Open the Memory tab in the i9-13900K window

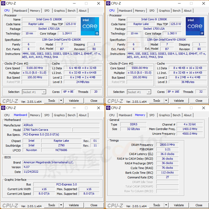click(140, 11)
